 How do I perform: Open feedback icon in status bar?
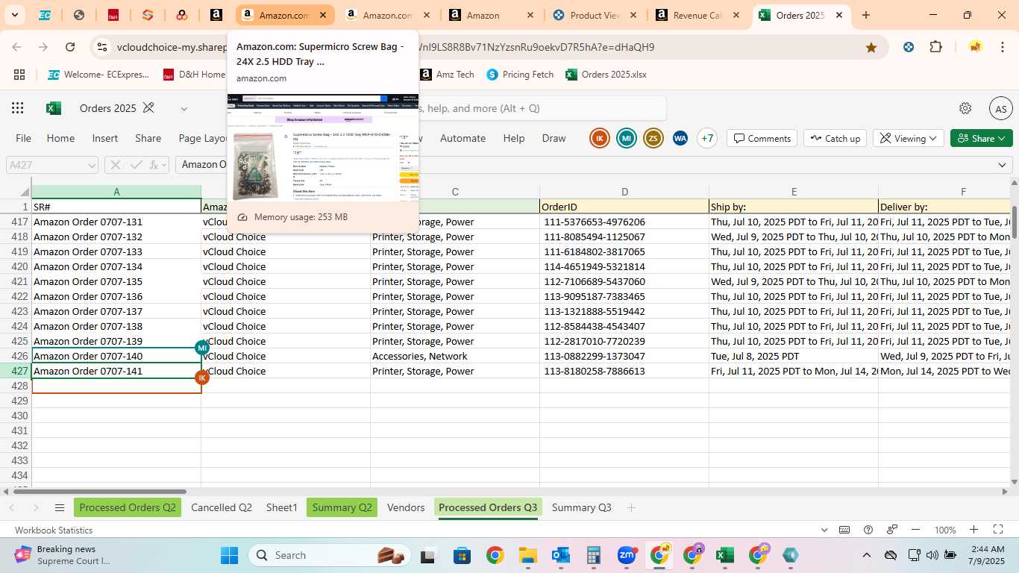(892, 530)
